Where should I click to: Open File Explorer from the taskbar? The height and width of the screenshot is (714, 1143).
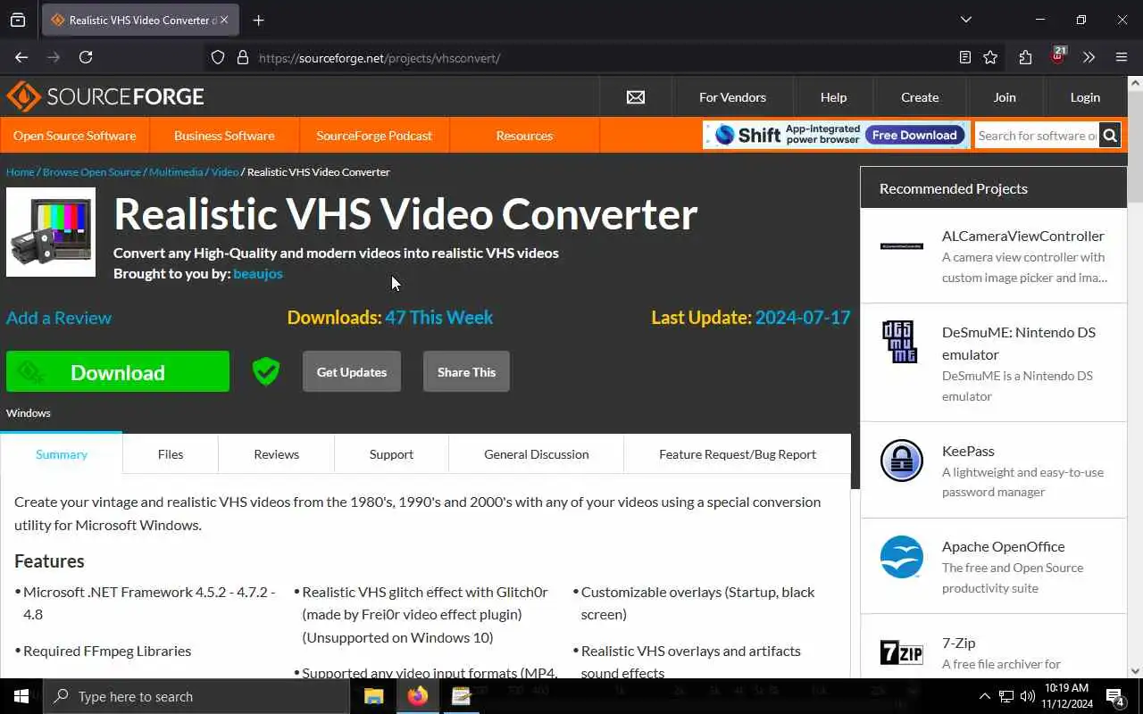pyautogui.click(x=373, y=696)
